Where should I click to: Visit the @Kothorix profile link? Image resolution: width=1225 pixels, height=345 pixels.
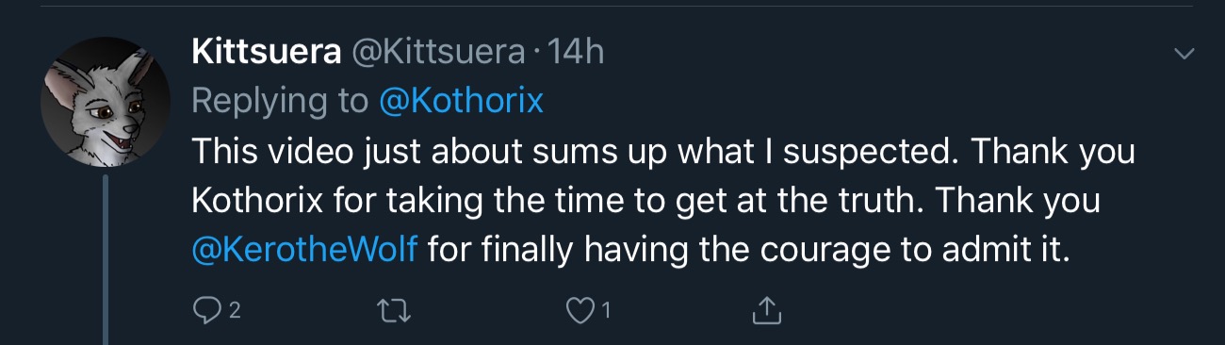(461, 102)
